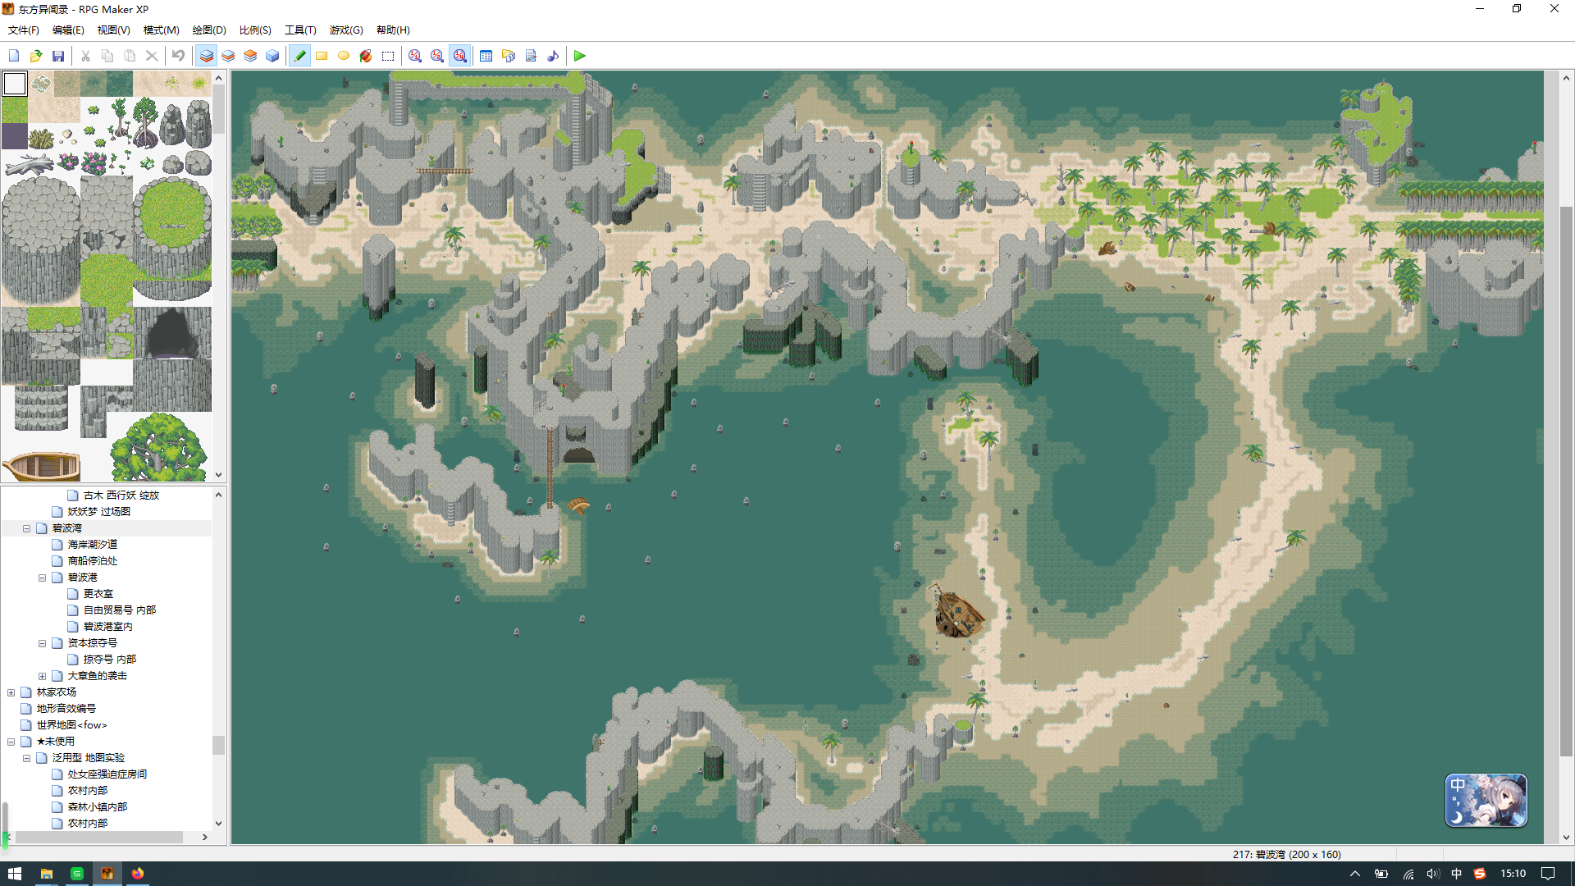Set zoom scale to 1:1
This screenshot has width=1575, height=886.
tap(415, 56)
